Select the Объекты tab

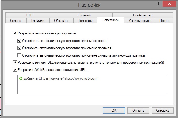(x=61, y=21)
